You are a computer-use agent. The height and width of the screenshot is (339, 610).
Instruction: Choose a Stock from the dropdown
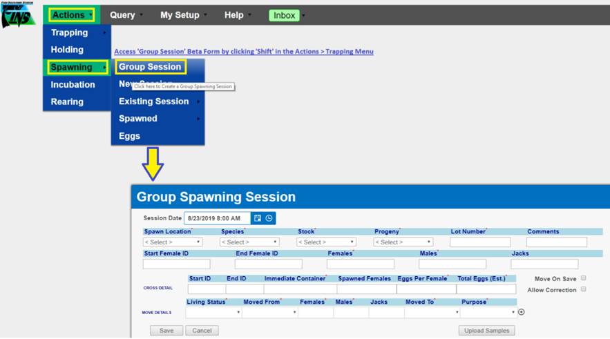click(x=326, y=242)
